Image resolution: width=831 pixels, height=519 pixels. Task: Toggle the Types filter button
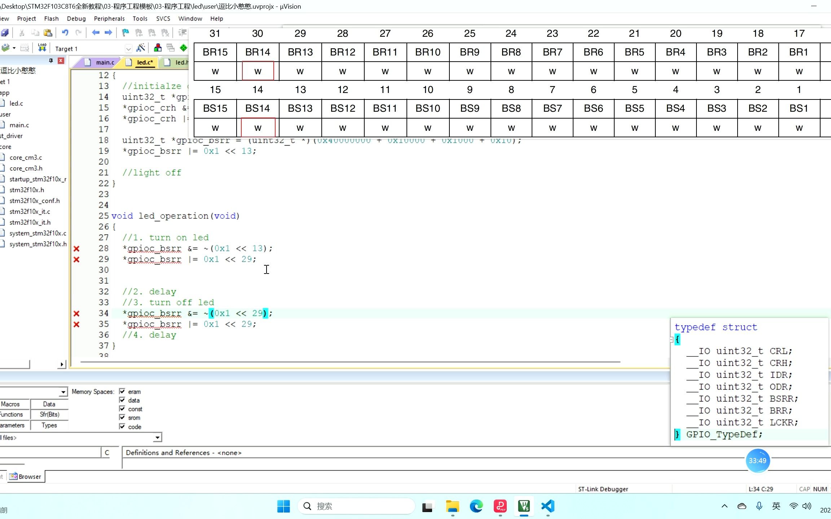49,425
